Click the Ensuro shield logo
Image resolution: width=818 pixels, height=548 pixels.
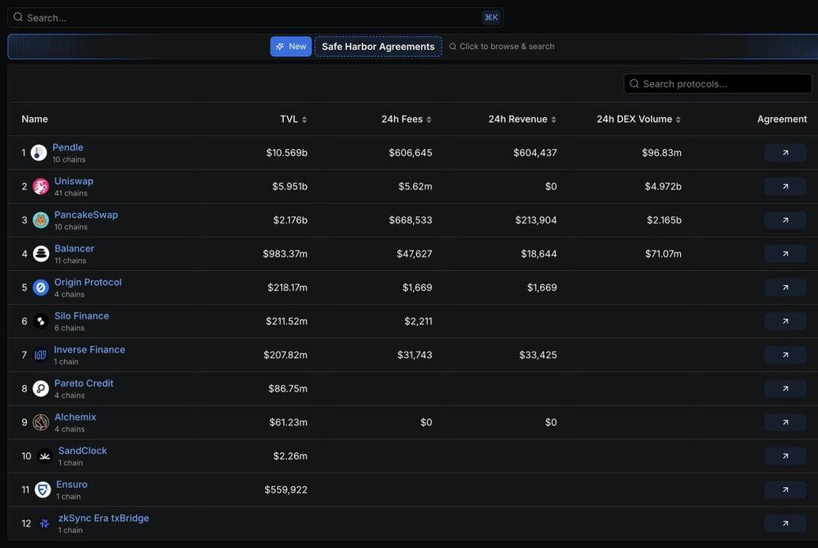click(x=43, y=489)
